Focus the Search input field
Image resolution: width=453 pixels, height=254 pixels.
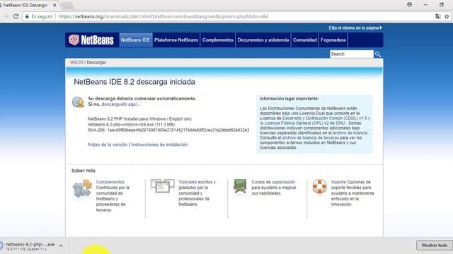pyautogui.click(x=352, y=54)
